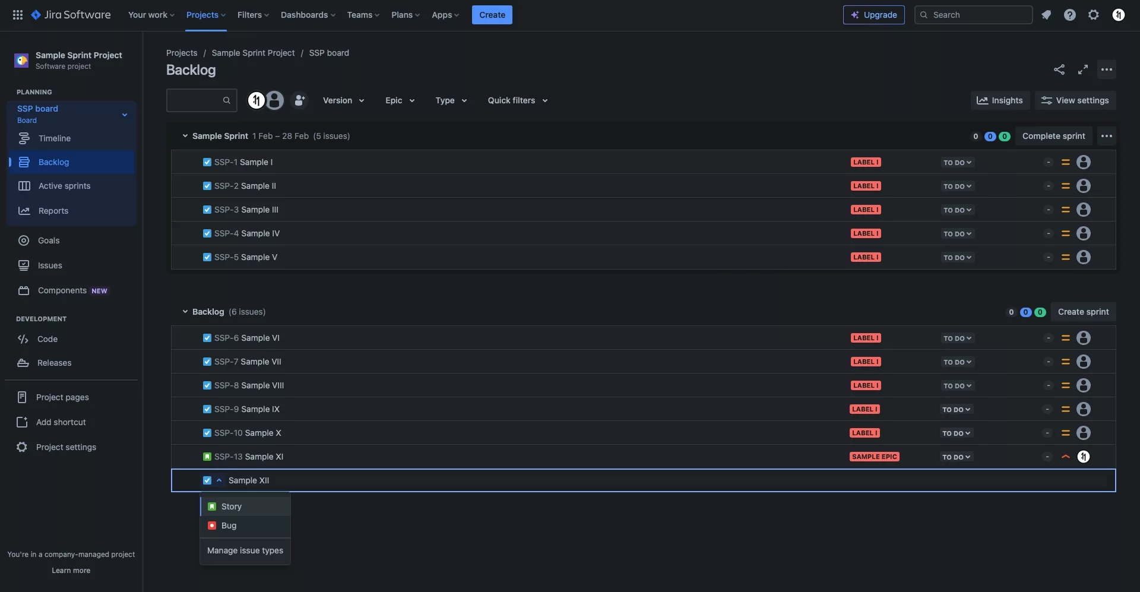This screenshot has width=1140, height=592.
Task: Enter fullscreen with the expand icon
Action: [x=1083, y=69]
